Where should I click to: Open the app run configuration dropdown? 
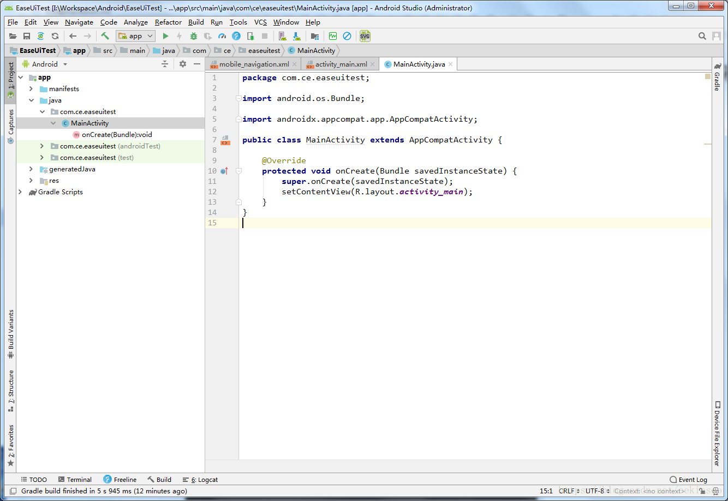pyautogui.click(x=136, y=36)
